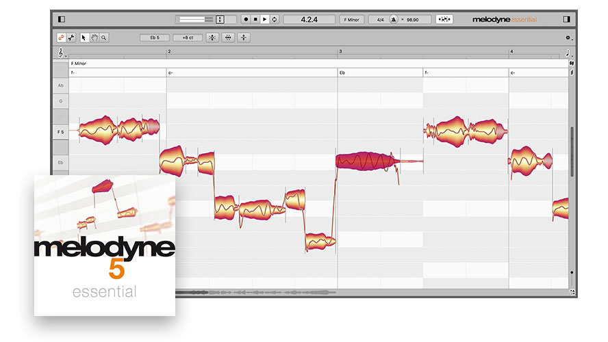Screen dimensions: 608x342
Task: Click the Play button in transport
Action: (265, 19)
